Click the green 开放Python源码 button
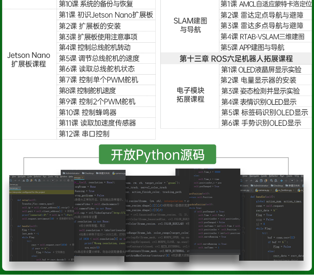This screenshot has width=314, height=275. coord(157,155)
